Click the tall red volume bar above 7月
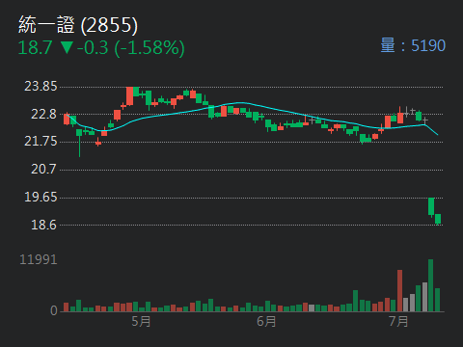The image size is (463, 347). pyautogui.click(x=399, y=291)
